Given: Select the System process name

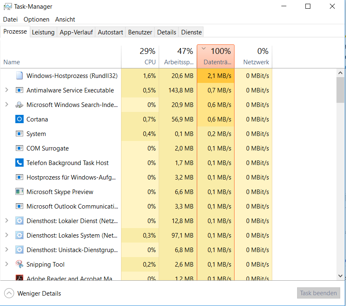Looking at the screenshot, I should 36,134.
